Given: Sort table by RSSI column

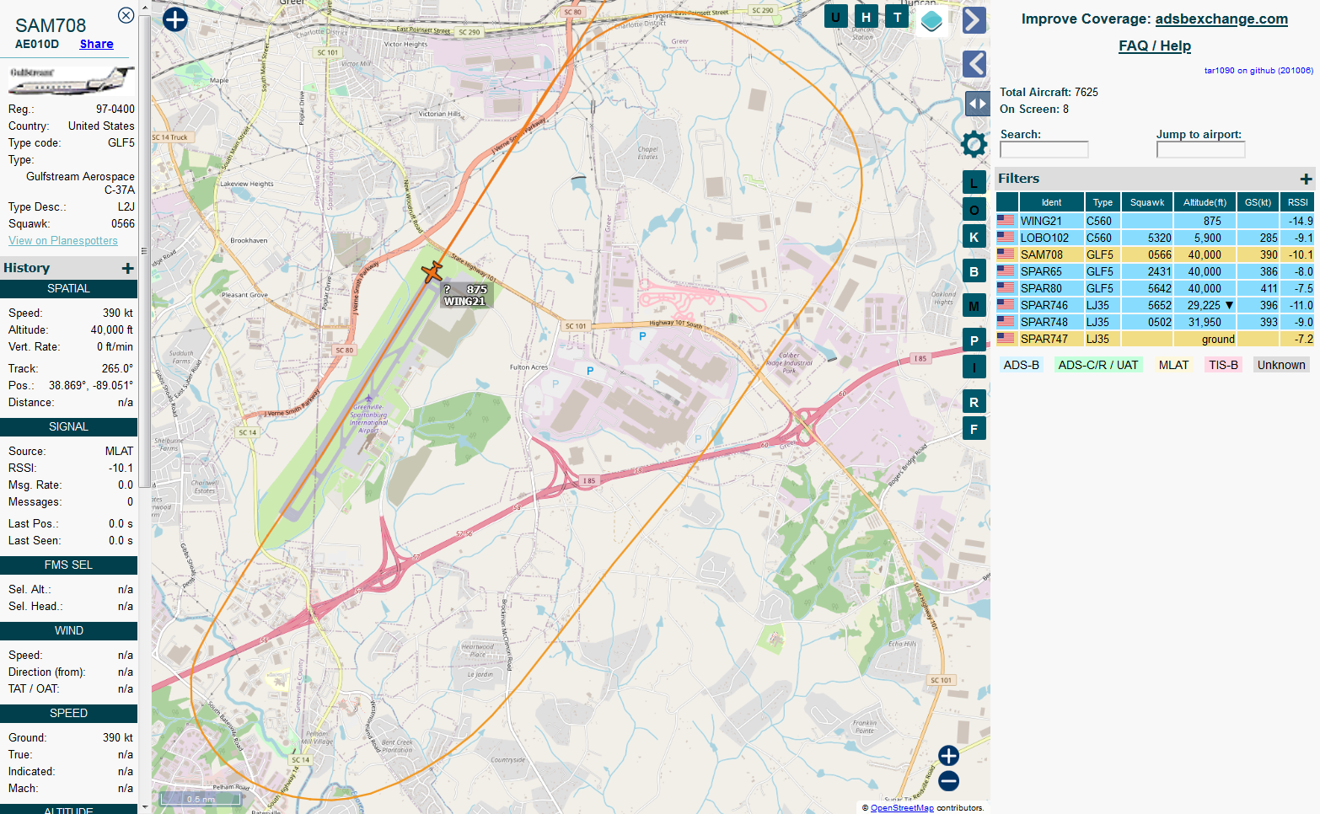Looking at the screenshot, I should (1298, 202).
